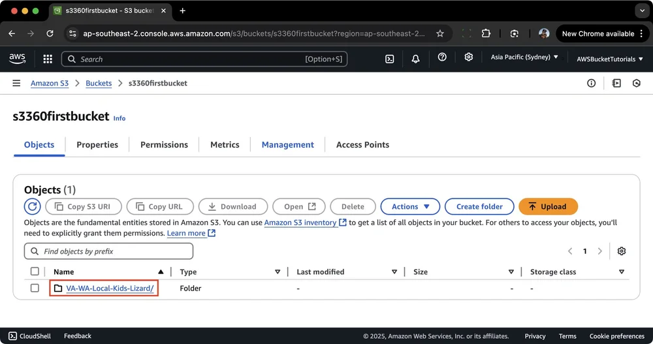Click the Delete button
Screen dimensions: 653x344
coord(353,206)
